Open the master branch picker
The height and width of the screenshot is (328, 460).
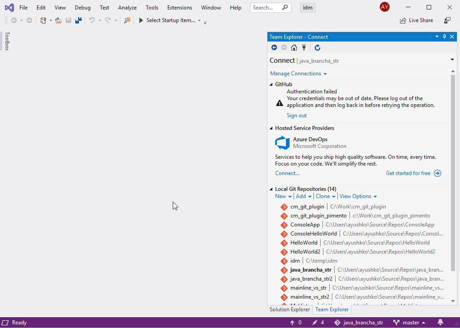(x=409, y=323)
